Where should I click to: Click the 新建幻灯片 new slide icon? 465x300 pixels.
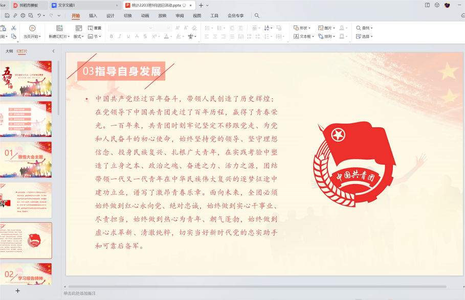59,28
